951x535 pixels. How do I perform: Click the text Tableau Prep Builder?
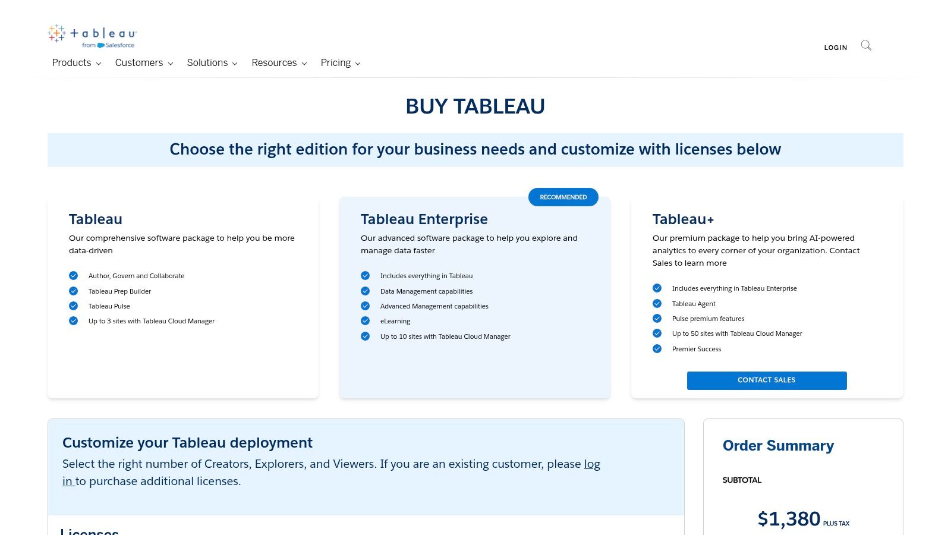[x=119, y=291]
